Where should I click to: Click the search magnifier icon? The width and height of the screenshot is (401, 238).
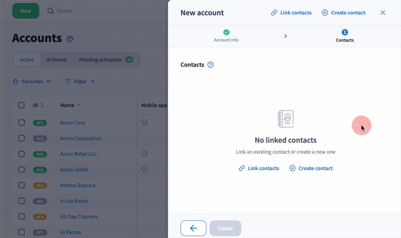point(50,11)
